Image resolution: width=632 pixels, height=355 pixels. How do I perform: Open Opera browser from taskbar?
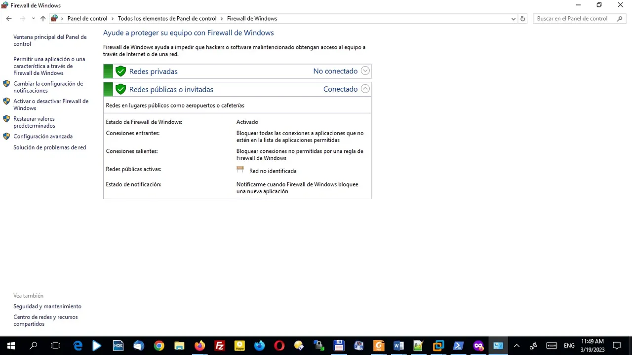point(279,346)
